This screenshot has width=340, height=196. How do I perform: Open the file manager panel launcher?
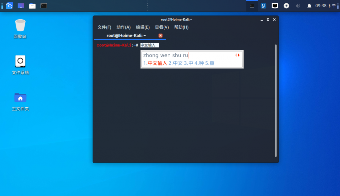pos(32,6)
